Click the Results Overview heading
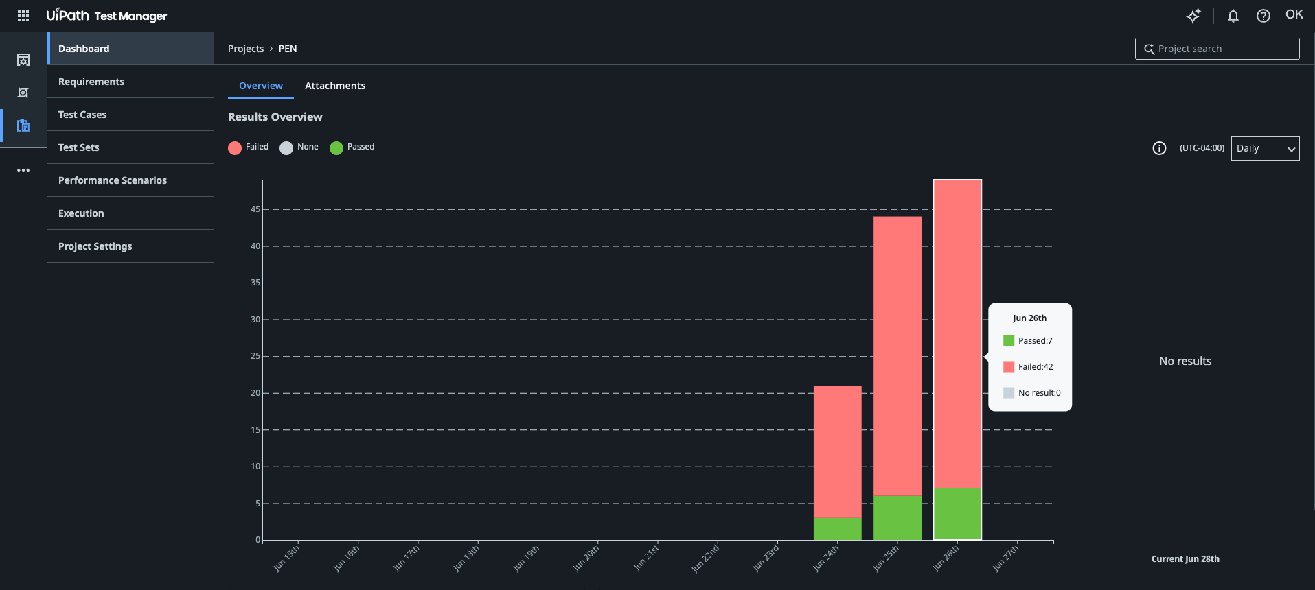This screenshot has height=590, width=1315. [275, 117]
